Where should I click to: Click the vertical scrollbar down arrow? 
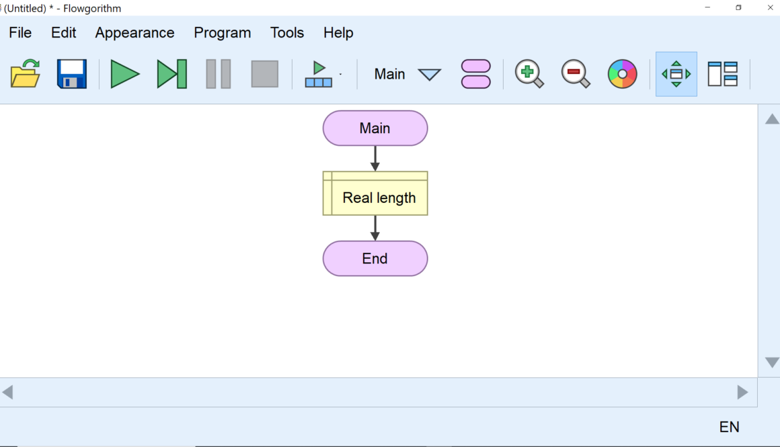772,362
